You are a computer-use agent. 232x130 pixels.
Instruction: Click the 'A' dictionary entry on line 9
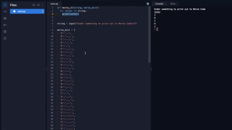pos(65,33)
